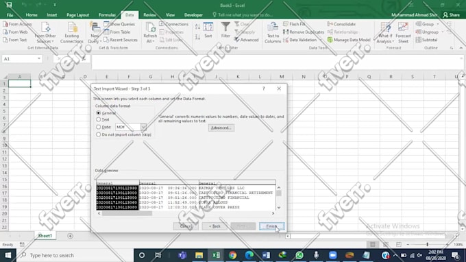Select the Date radio button

99,127
